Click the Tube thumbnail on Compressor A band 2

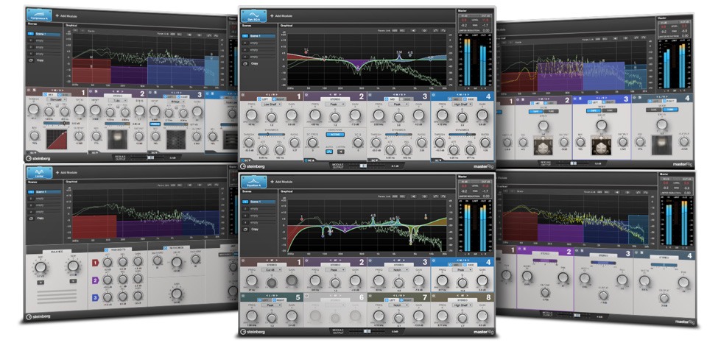tap(118, 138)
